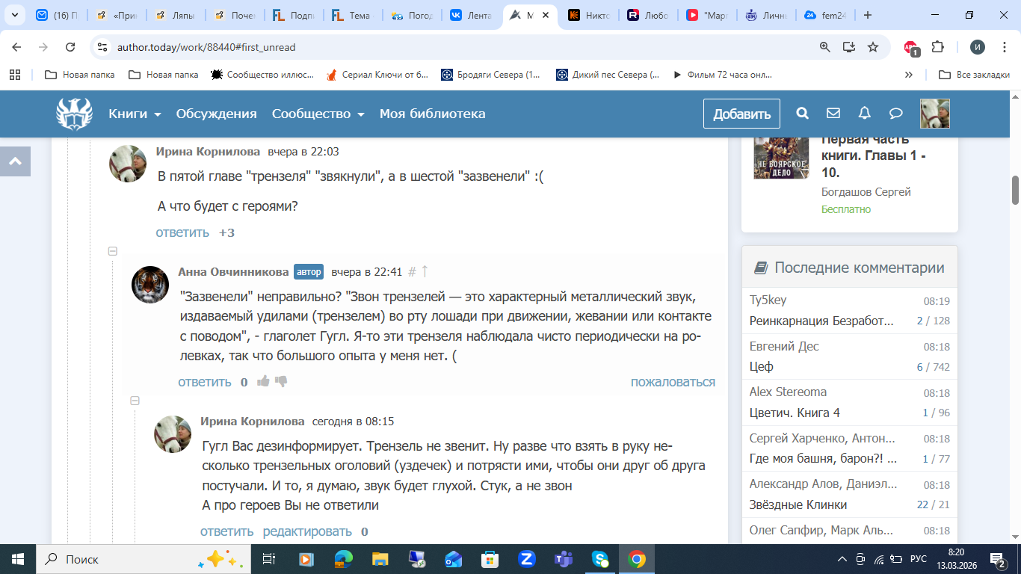Expand the Книги dropdown menu
Viewport: 1021px width, 574px height.
tap(135, 114)
